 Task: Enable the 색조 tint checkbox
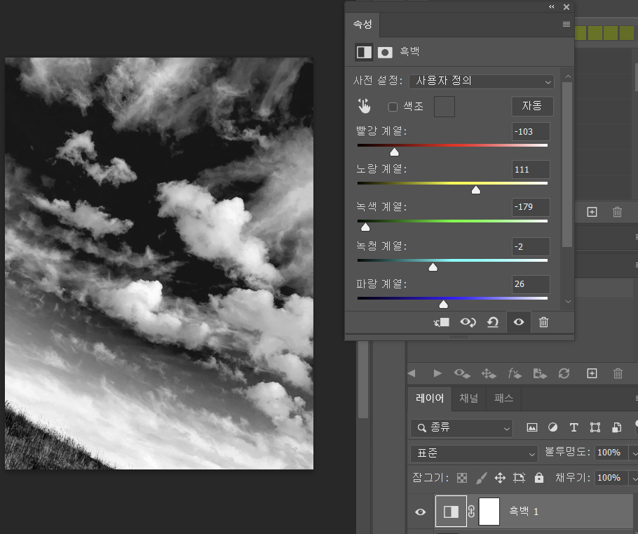393,107
